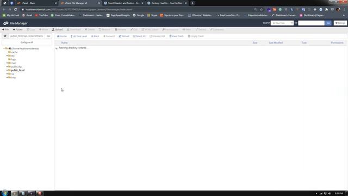Click the View toolbar button
The height and width of the screenshot is (196, 348).
(x=187, y=29)
